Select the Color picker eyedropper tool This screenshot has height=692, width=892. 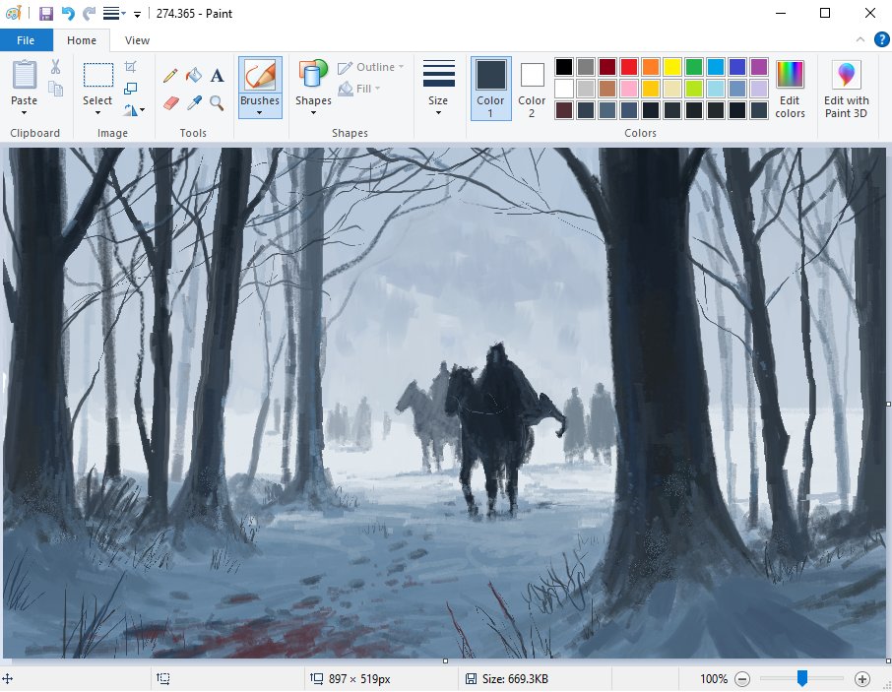[194, 103]
